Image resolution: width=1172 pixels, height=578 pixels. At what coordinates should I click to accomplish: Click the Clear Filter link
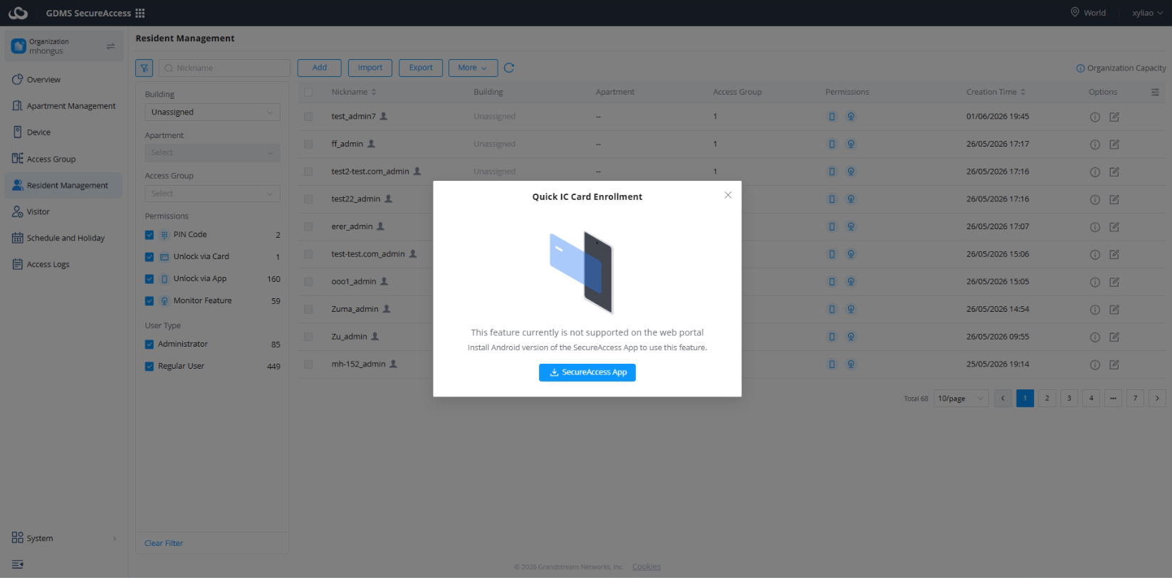click(164, 543)
